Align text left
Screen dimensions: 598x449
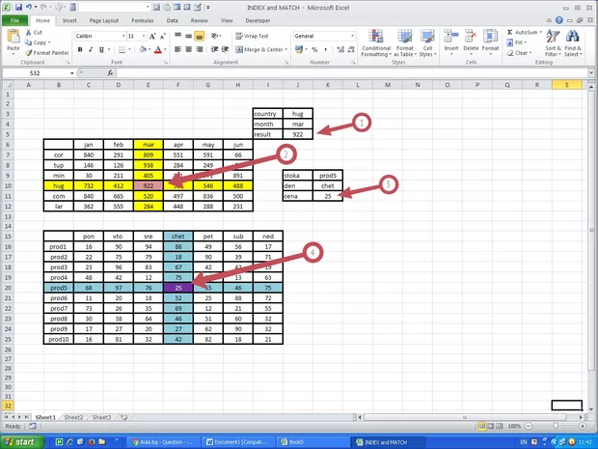178,49
